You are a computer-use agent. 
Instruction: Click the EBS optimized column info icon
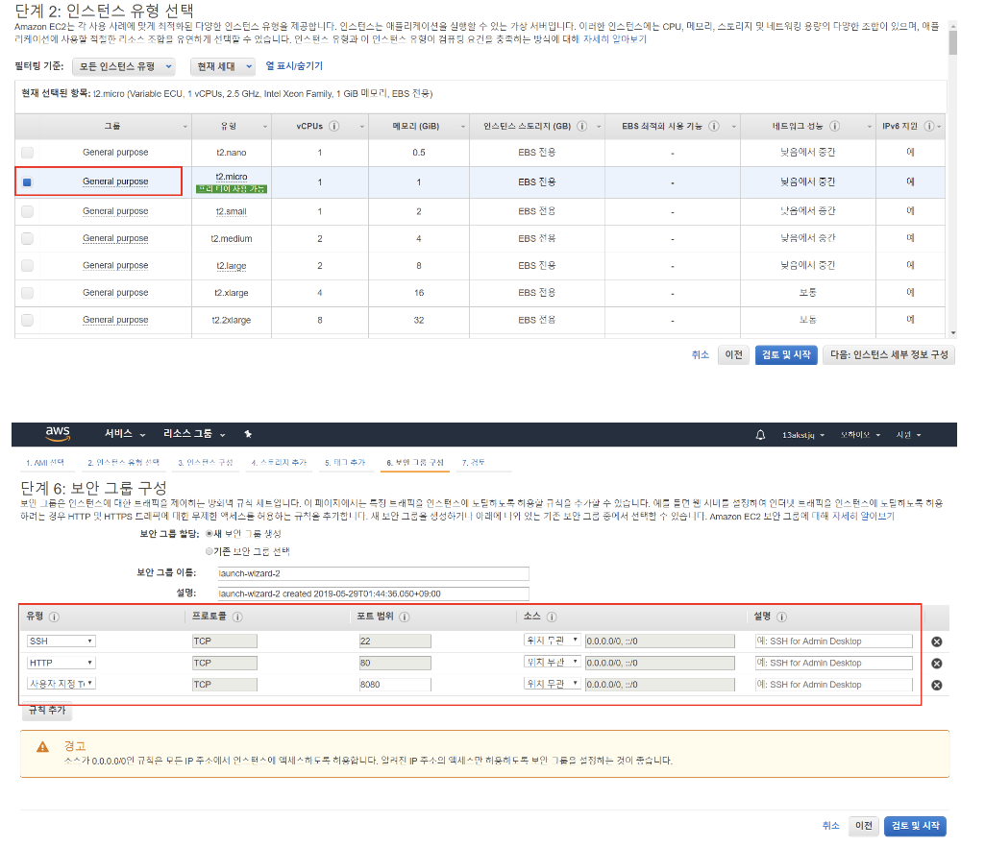click(x=714, y=126)
